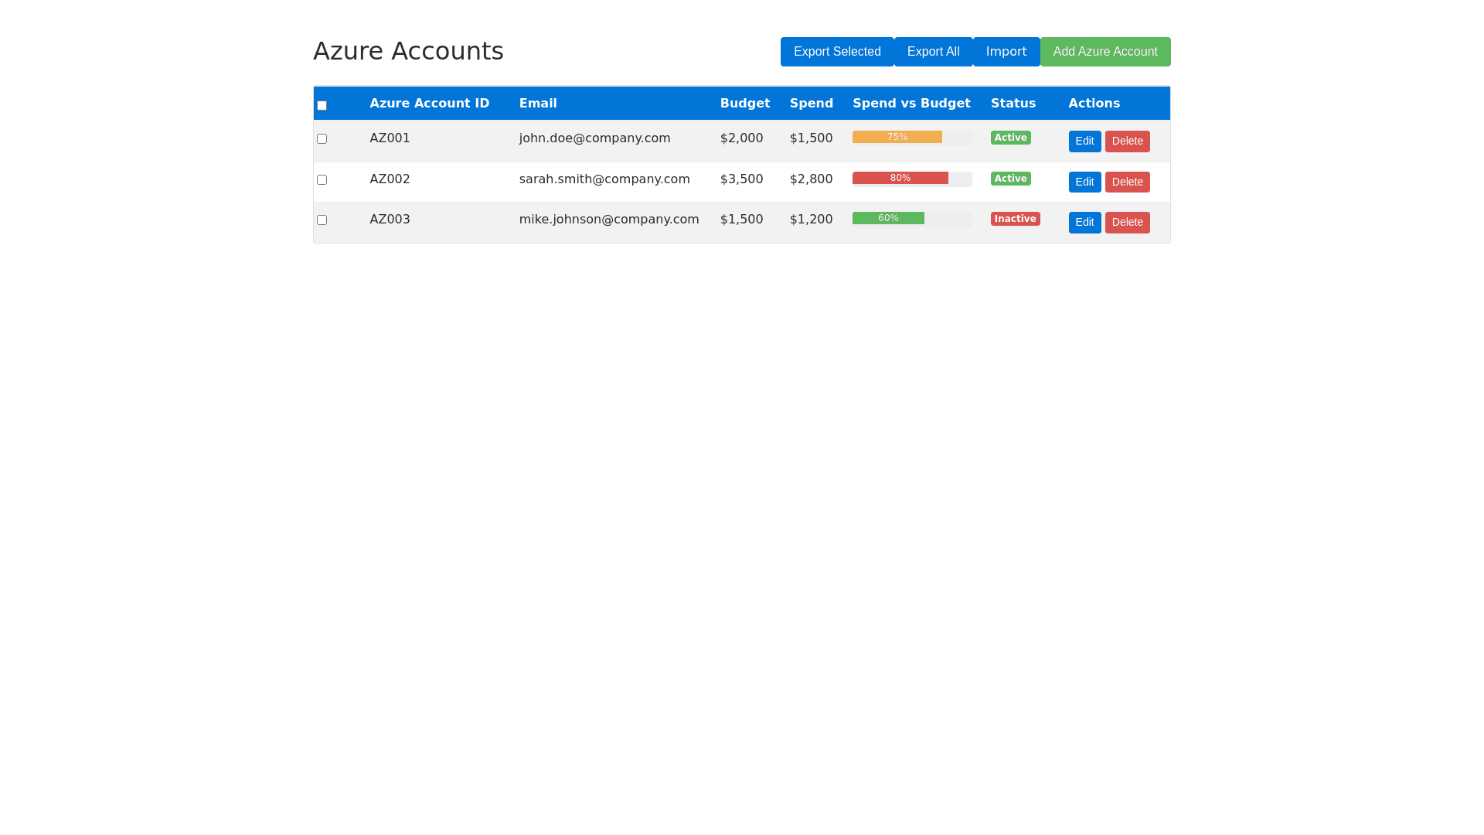This screenshot has height=835, width=1484.
Task: Edit the AZ003 account
Action: coord(1084,223)
